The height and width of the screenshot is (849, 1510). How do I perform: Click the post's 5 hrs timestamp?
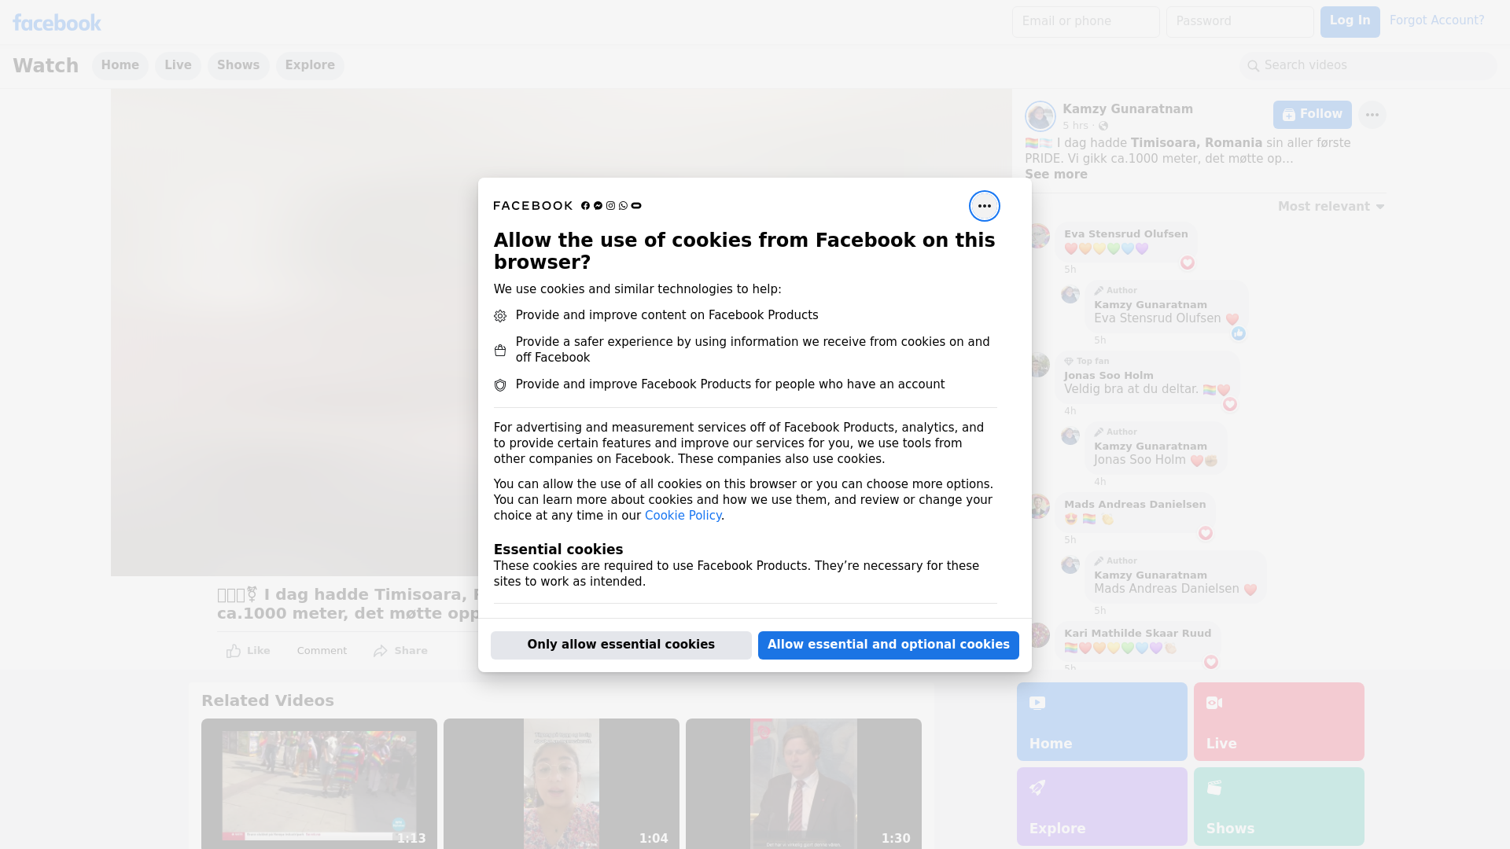(1075, 126)
